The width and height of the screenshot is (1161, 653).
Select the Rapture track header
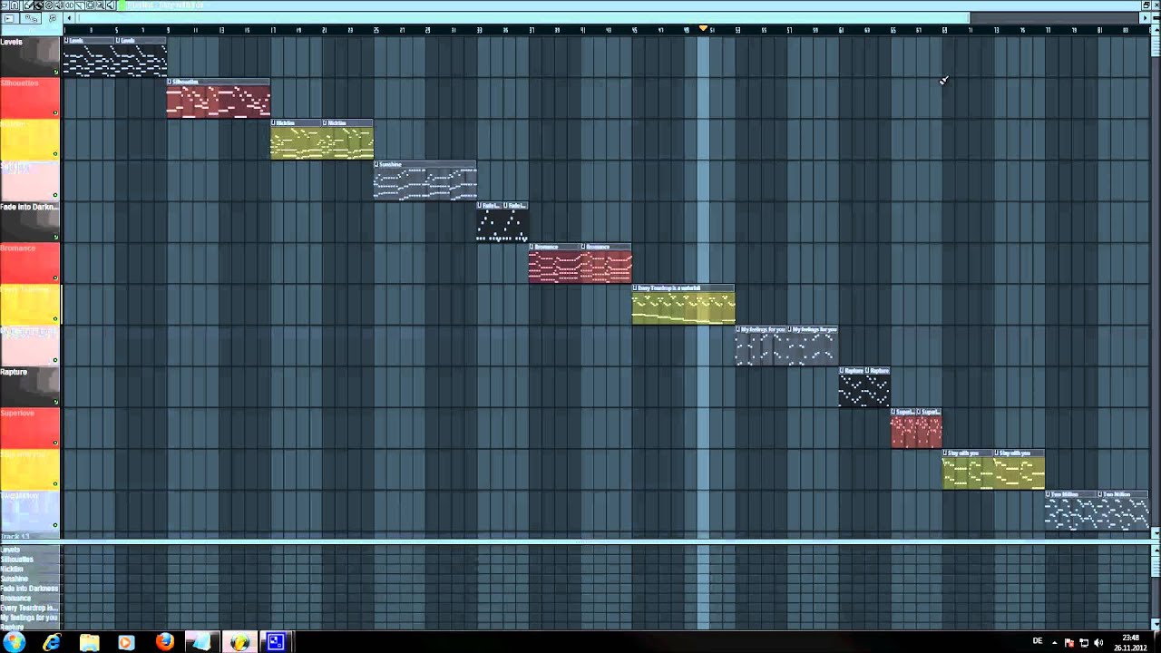pos(30,386)
